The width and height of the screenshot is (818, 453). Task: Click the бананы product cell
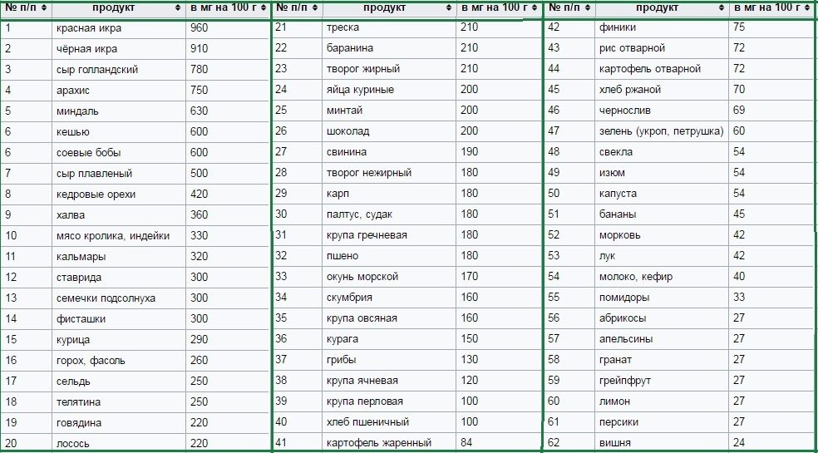(662, 214)
